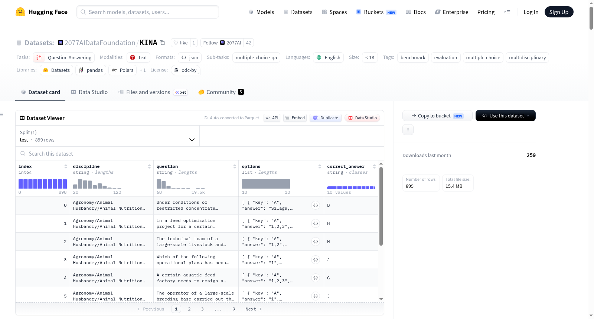The height and width of the screenshot is (319, 594).
Task: Expand the +1 additional libraries
Action: click(143, 70)
